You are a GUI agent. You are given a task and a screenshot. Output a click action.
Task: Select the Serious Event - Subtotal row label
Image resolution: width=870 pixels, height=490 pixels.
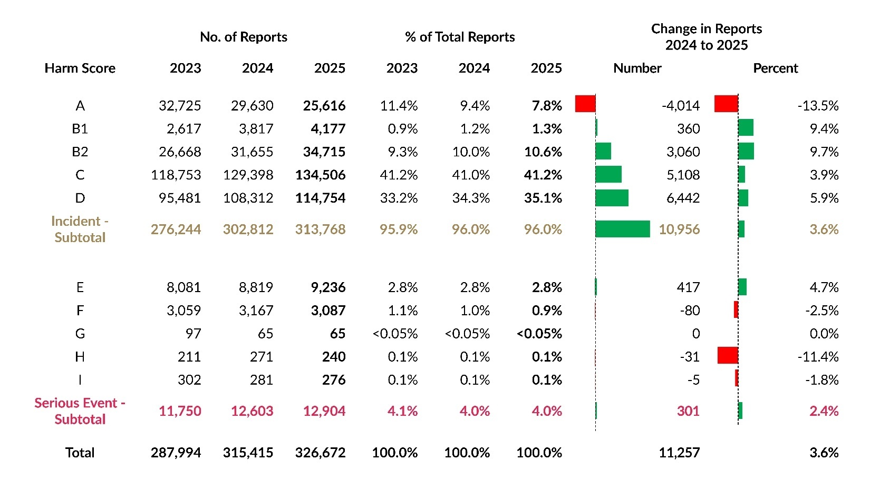click(x=80, y=411)
